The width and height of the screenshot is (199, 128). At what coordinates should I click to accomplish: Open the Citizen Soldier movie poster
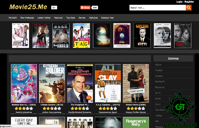52,83
